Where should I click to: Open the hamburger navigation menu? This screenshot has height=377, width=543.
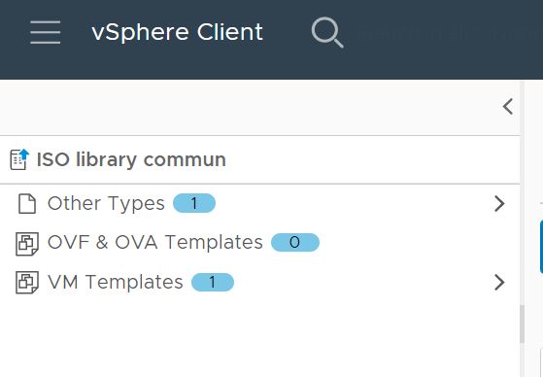(x=46, y=32)
